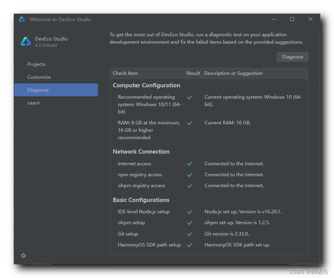The width and height of the screenshot is (334, 278).
Task: Click green checkmark for ohpm registry access
Action: tap(190, 186)
